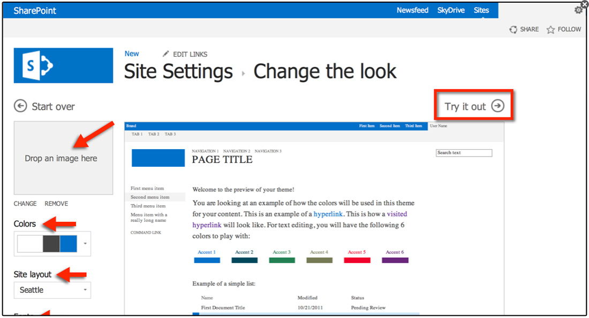Open Newsfeed in the top bar
Screen dimensions: 589x318
[x=412, y=10]
